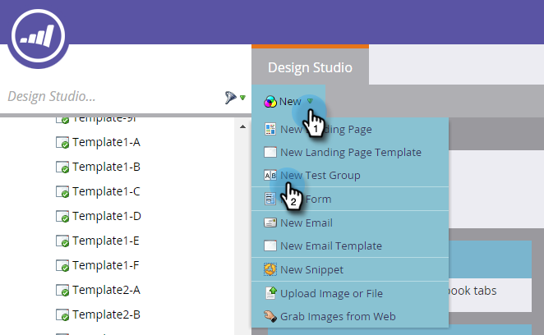Open Template2-B in the tree
This screenshot has width=544, height=335.
[106, 314]
